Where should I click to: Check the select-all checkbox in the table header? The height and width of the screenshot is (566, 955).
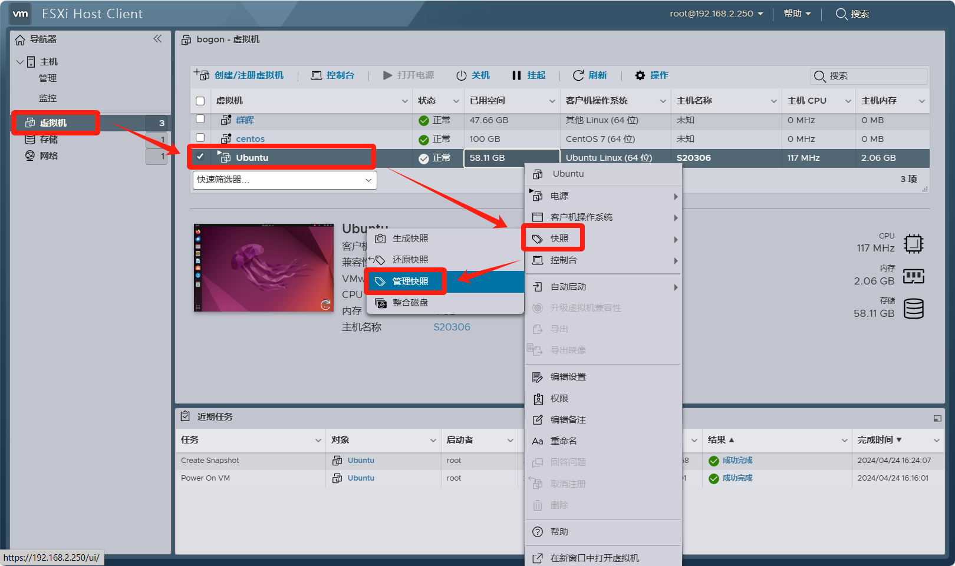pos(200,101)
